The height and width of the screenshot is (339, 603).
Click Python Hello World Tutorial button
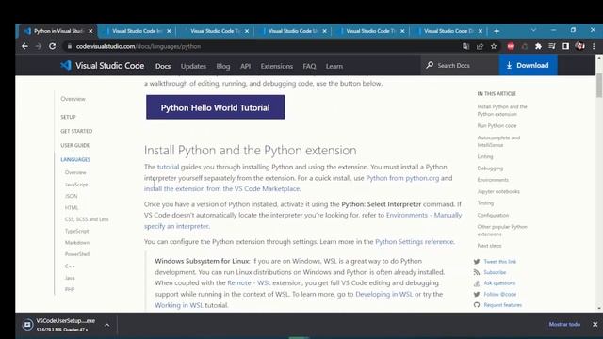pos(216,107)
